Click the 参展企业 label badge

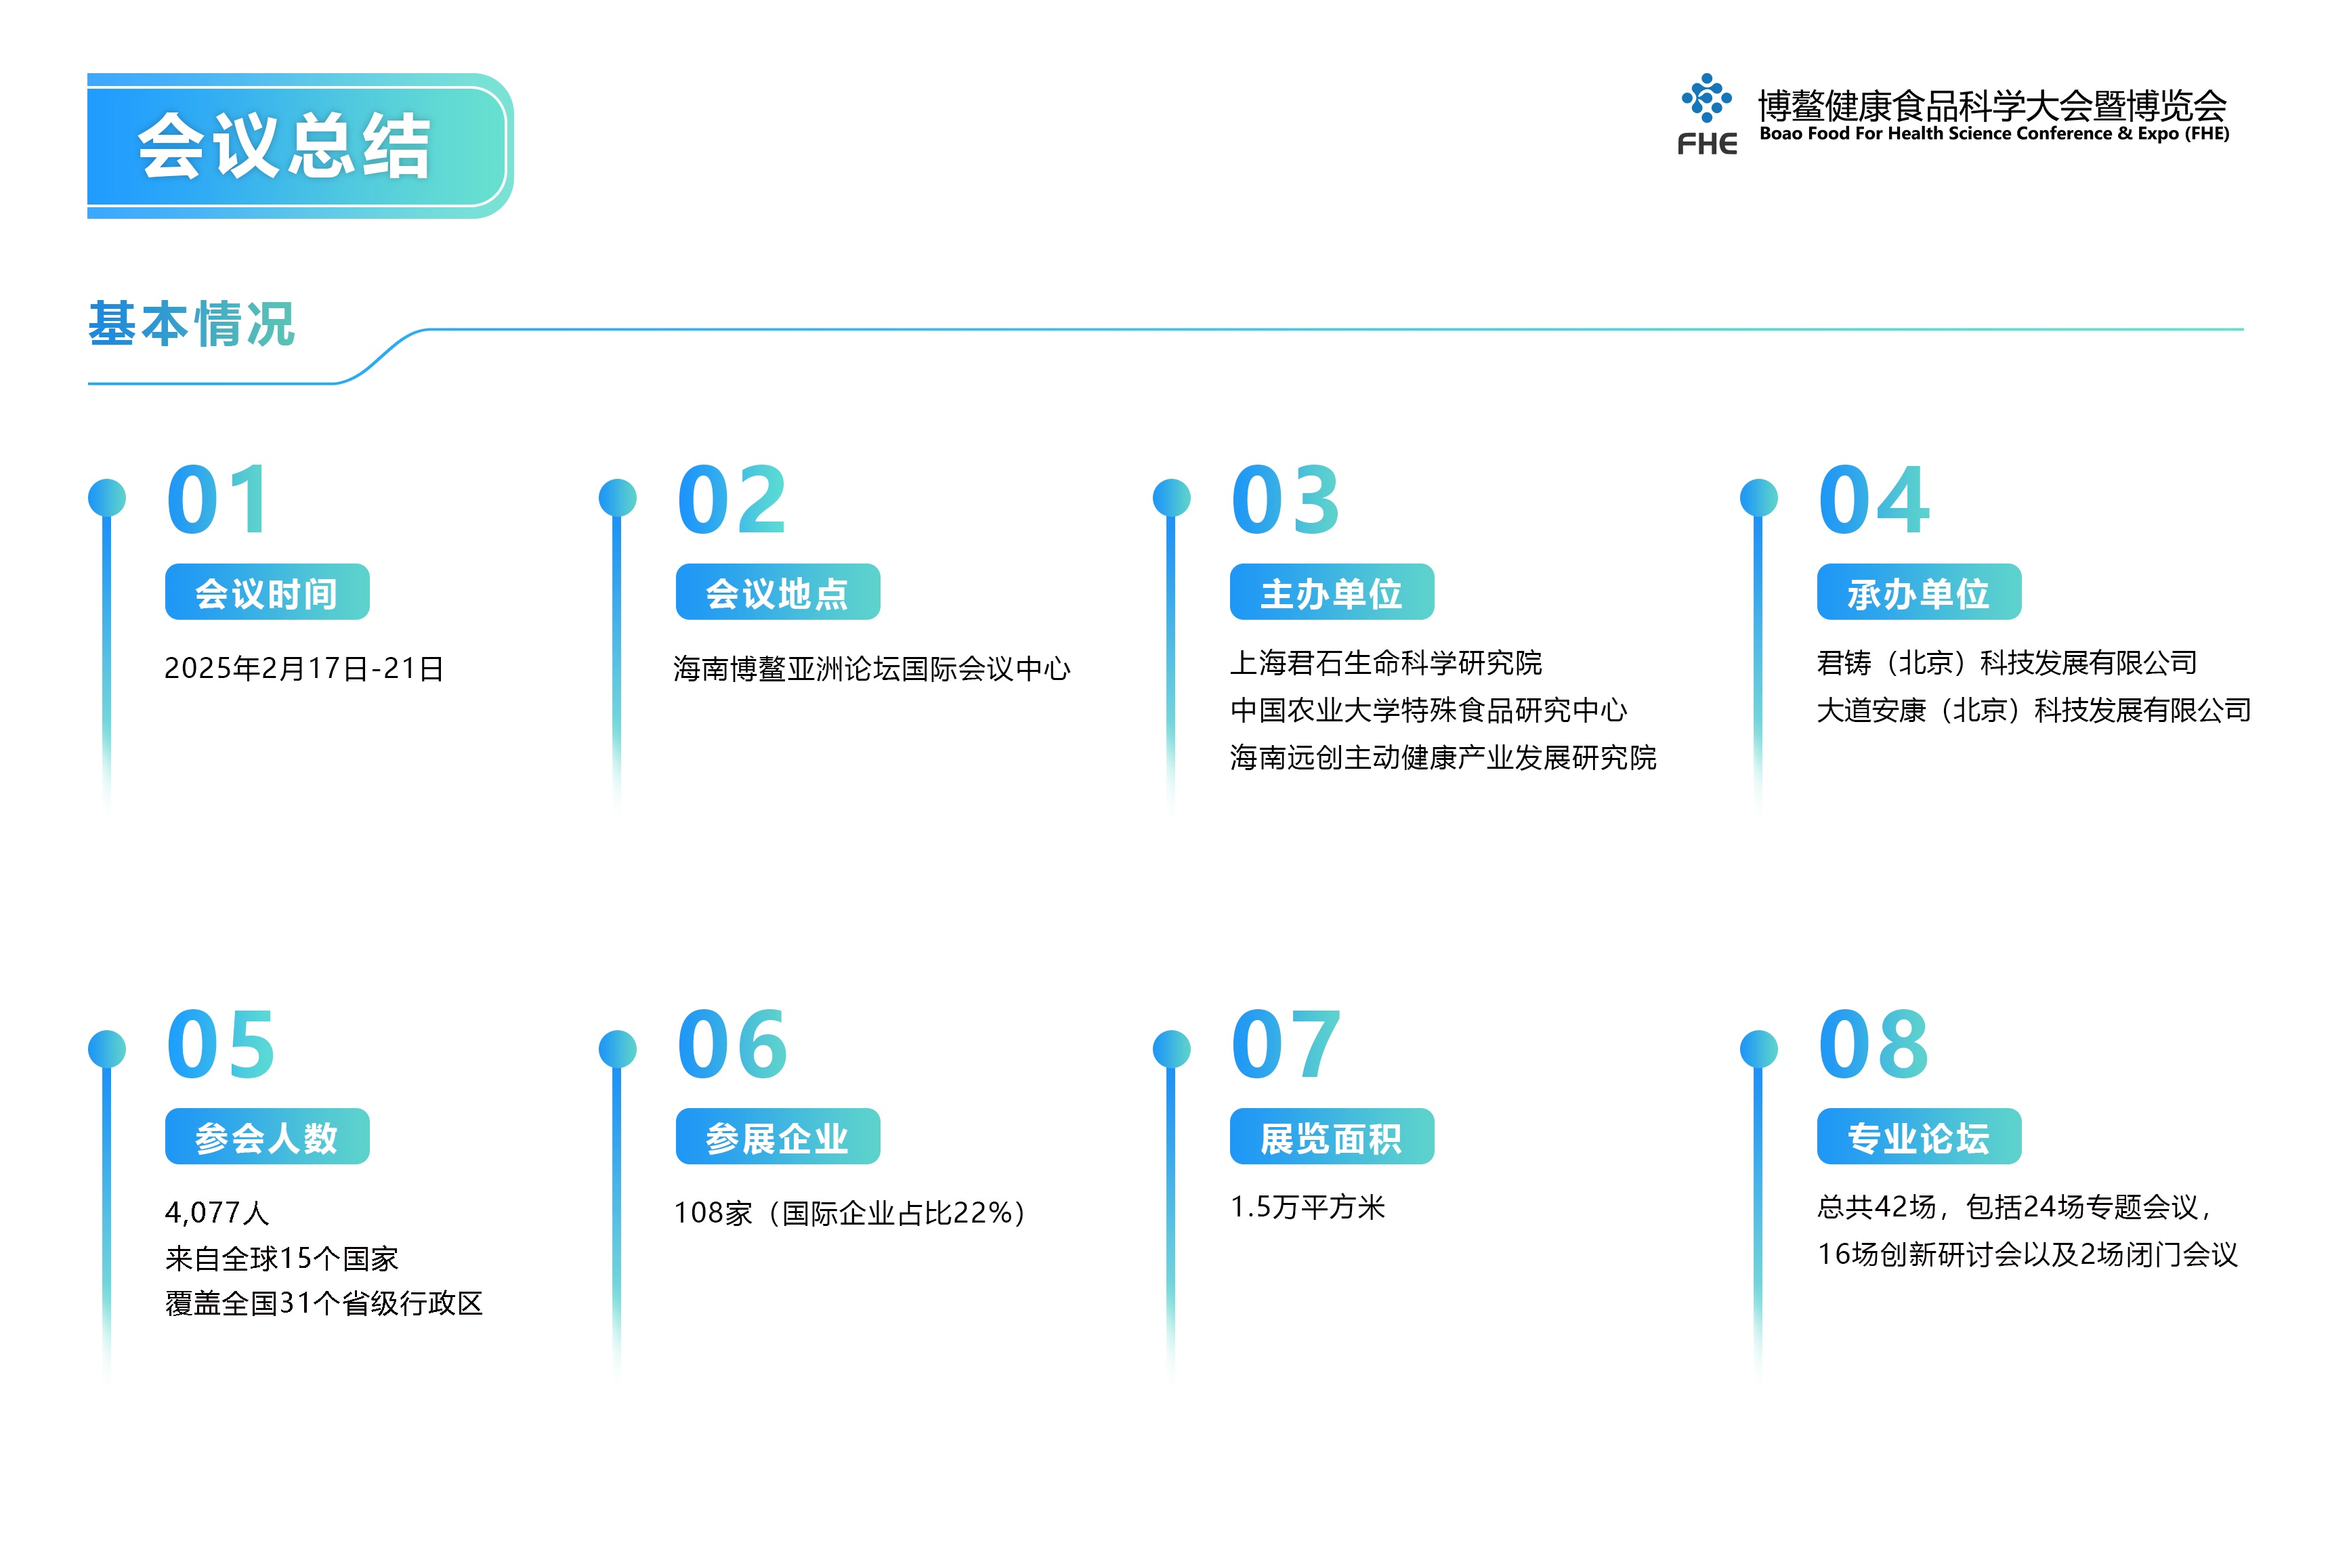777,1136
